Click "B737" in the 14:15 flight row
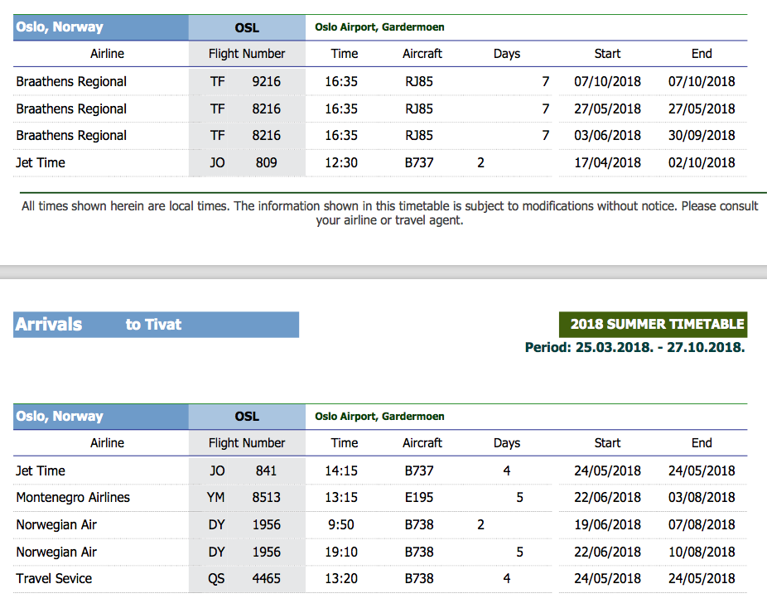This screenshot has width=767, height=608. coord(419,470)
